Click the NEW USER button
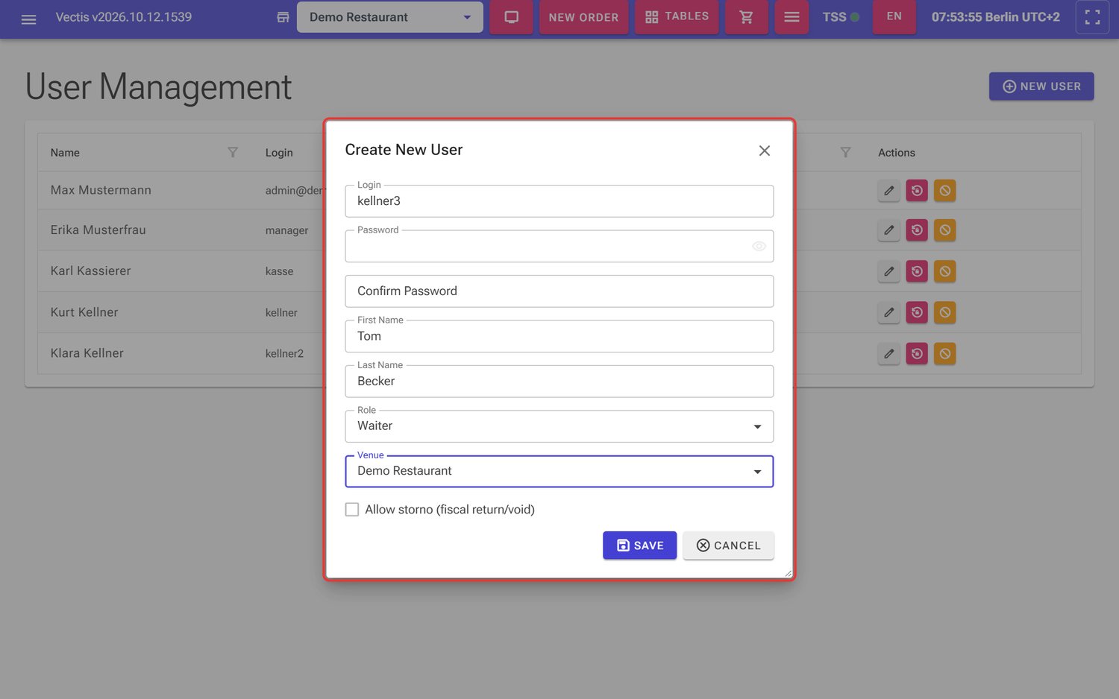This screenshot has width=1119, height=699. click(x=1041, y=86)
